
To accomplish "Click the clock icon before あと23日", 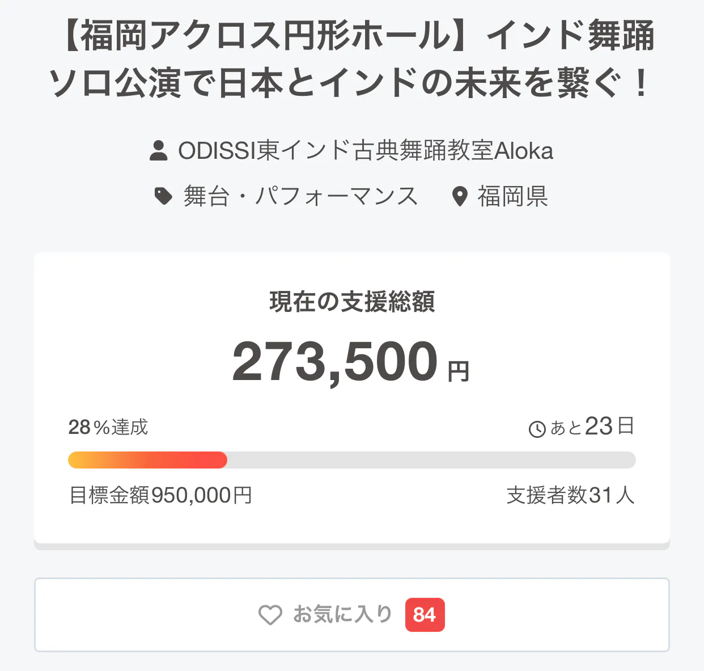I will click(x=537, y=429).
